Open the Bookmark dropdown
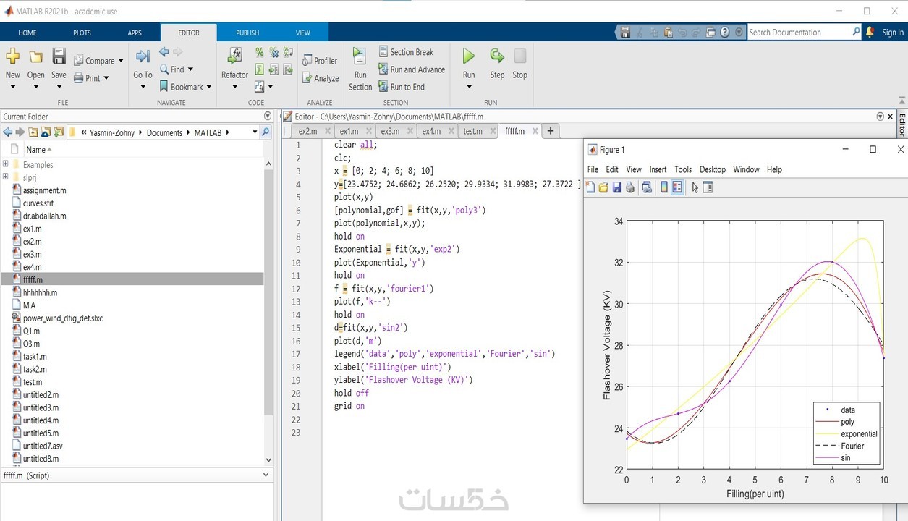908x521 pixels. point(209,87)
